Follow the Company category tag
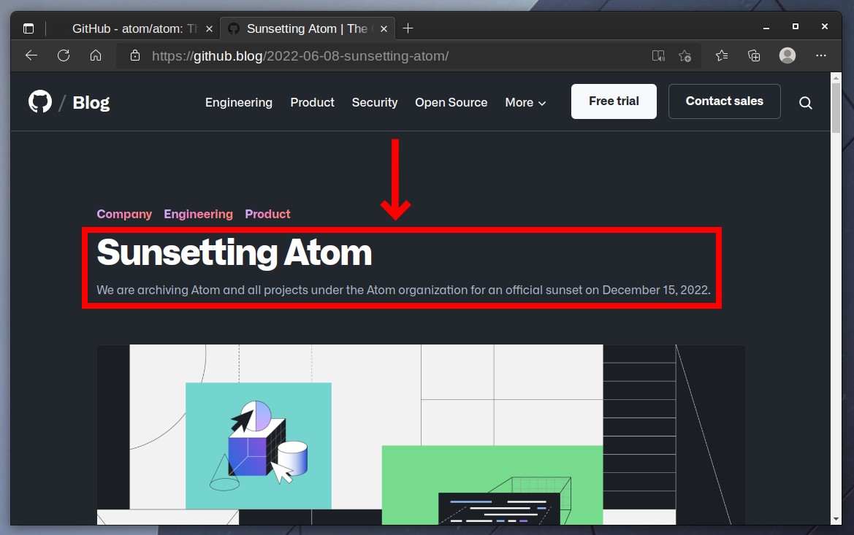 (124, 214)
